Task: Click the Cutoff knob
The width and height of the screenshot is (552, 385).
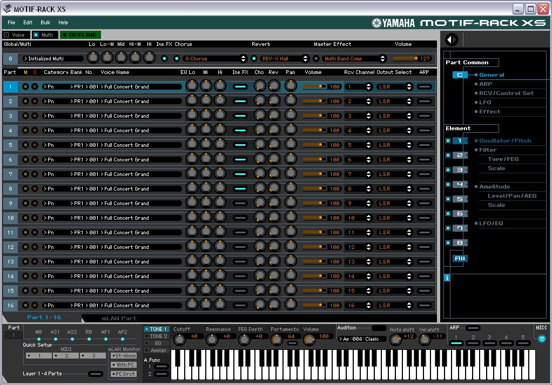Action: pyautogui.click(x=179, y=340)
